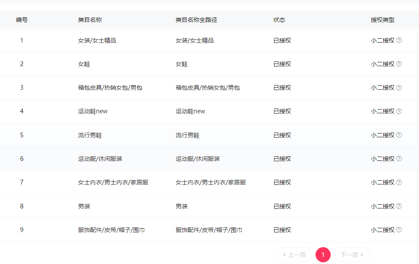The image size is (419, 264).
Task: Click the 状态 column header
Action: [x=279, y=20]
